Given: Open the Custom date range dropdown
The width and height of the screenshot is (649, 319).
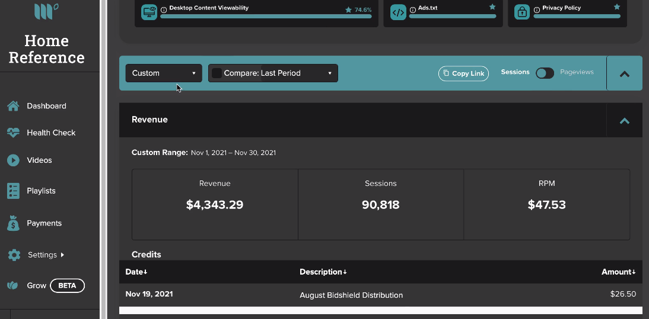Looking at the screenshot, I should [x=164, y=73].
